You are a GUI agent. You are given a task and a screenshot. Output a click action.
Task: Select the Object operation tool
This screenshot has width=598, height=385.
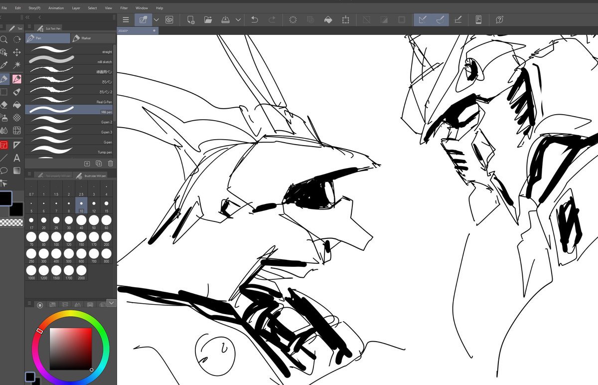3,52
